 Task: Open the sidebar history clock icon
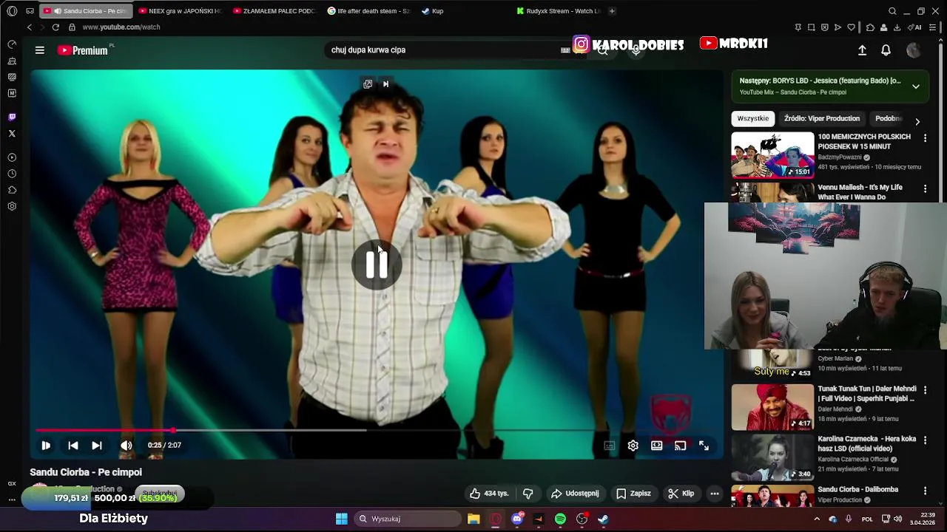pyautogui.click(x=12, y=174)
